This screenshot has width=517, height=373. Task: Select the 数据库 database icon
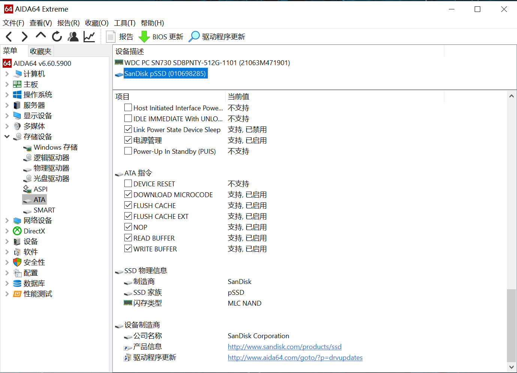pyautogui.click(x=17, y=283)
